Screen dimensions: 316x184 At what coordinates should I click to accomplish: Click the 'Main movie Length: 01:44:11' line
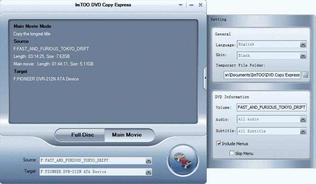pos(53,64)
